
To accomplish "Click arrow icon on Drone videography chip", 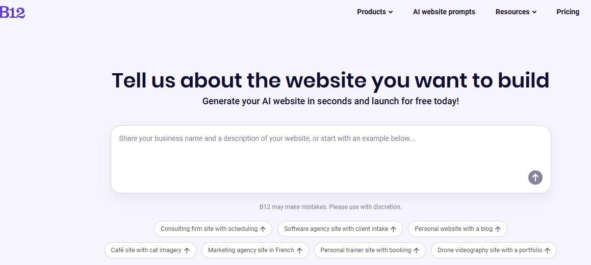I will (x=547, y=251).
